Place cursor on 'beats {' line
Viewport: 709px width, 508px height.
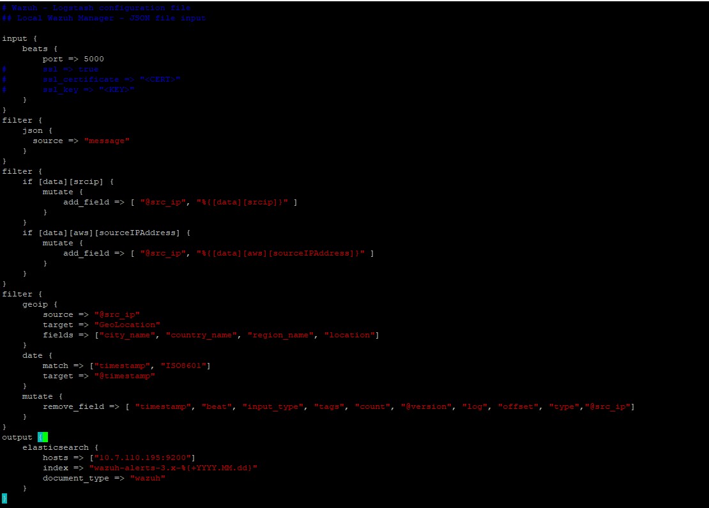pos(40,49)
